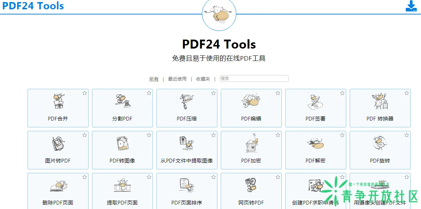Add PDF签署 to favorites via star

[342, 93]
